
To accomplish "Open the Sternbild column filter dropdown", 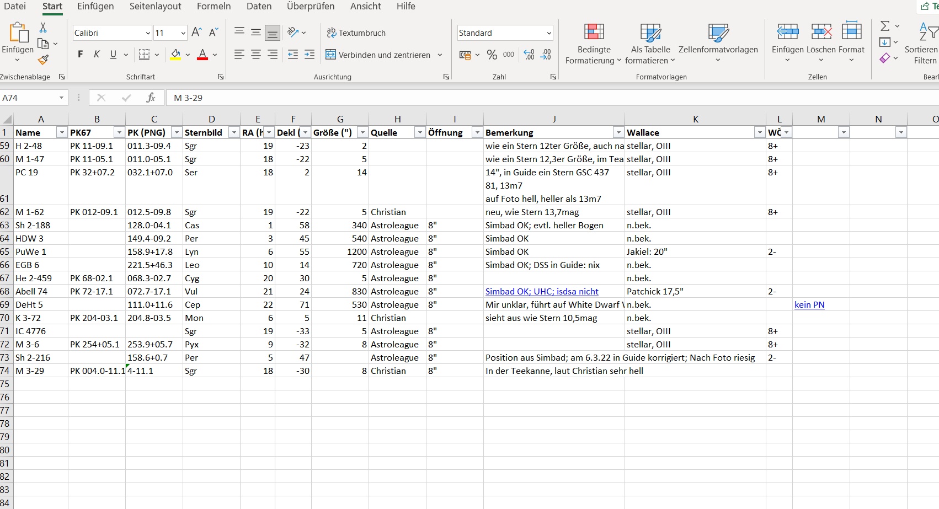I will coord(233,132).
